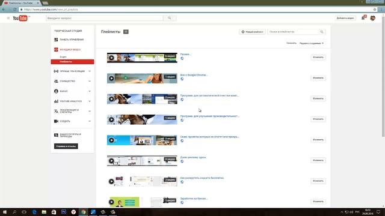Screen dimensions: 385x216
Task: Open Программы для автоматической очистки playlist link
Action: coord(209,95)
